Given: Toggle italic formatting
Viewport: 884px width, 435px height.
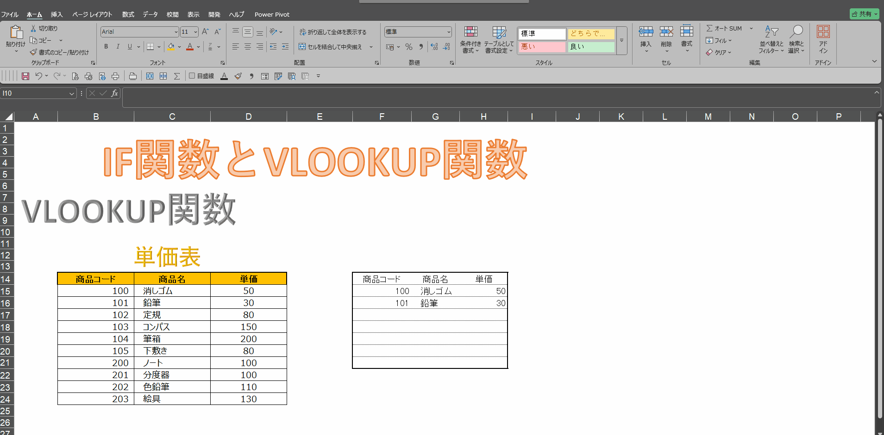Looking at the screenshot, I should (x=118, y=47).
